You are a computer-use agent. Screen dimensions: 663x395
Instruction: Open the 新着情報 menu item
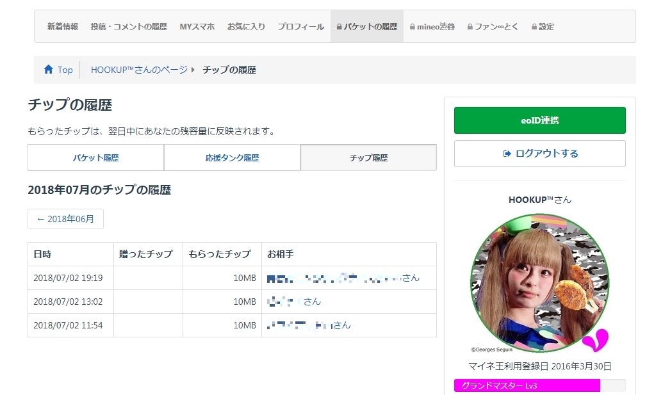pyautogui.click(x=63, y=27)
